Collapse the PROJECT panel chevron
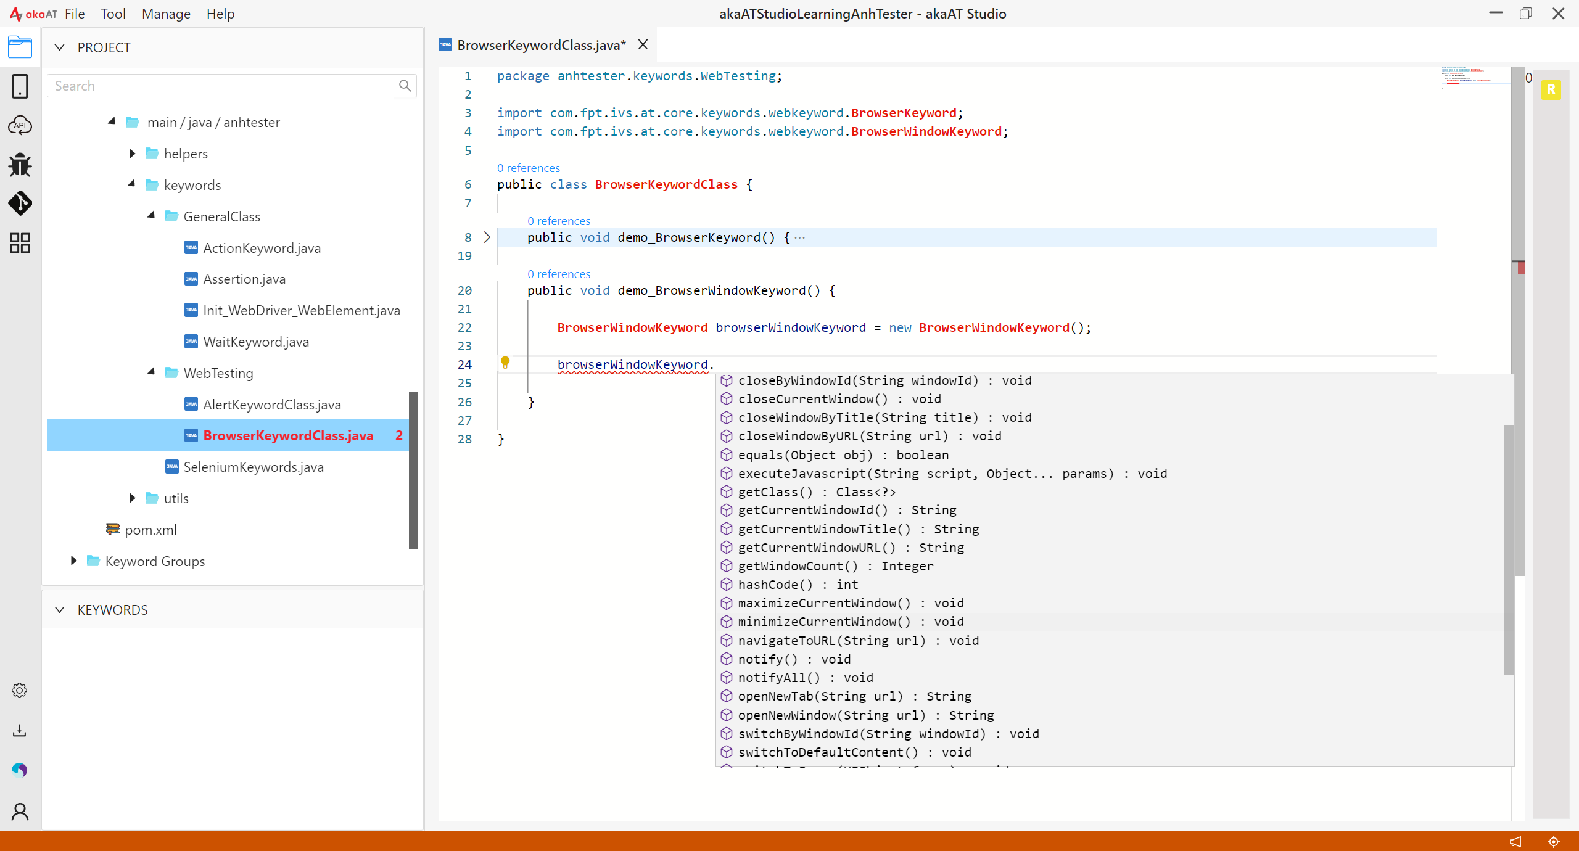This screenshot has width=1579, height=851. pyautogui.click(x=59, y=47)
